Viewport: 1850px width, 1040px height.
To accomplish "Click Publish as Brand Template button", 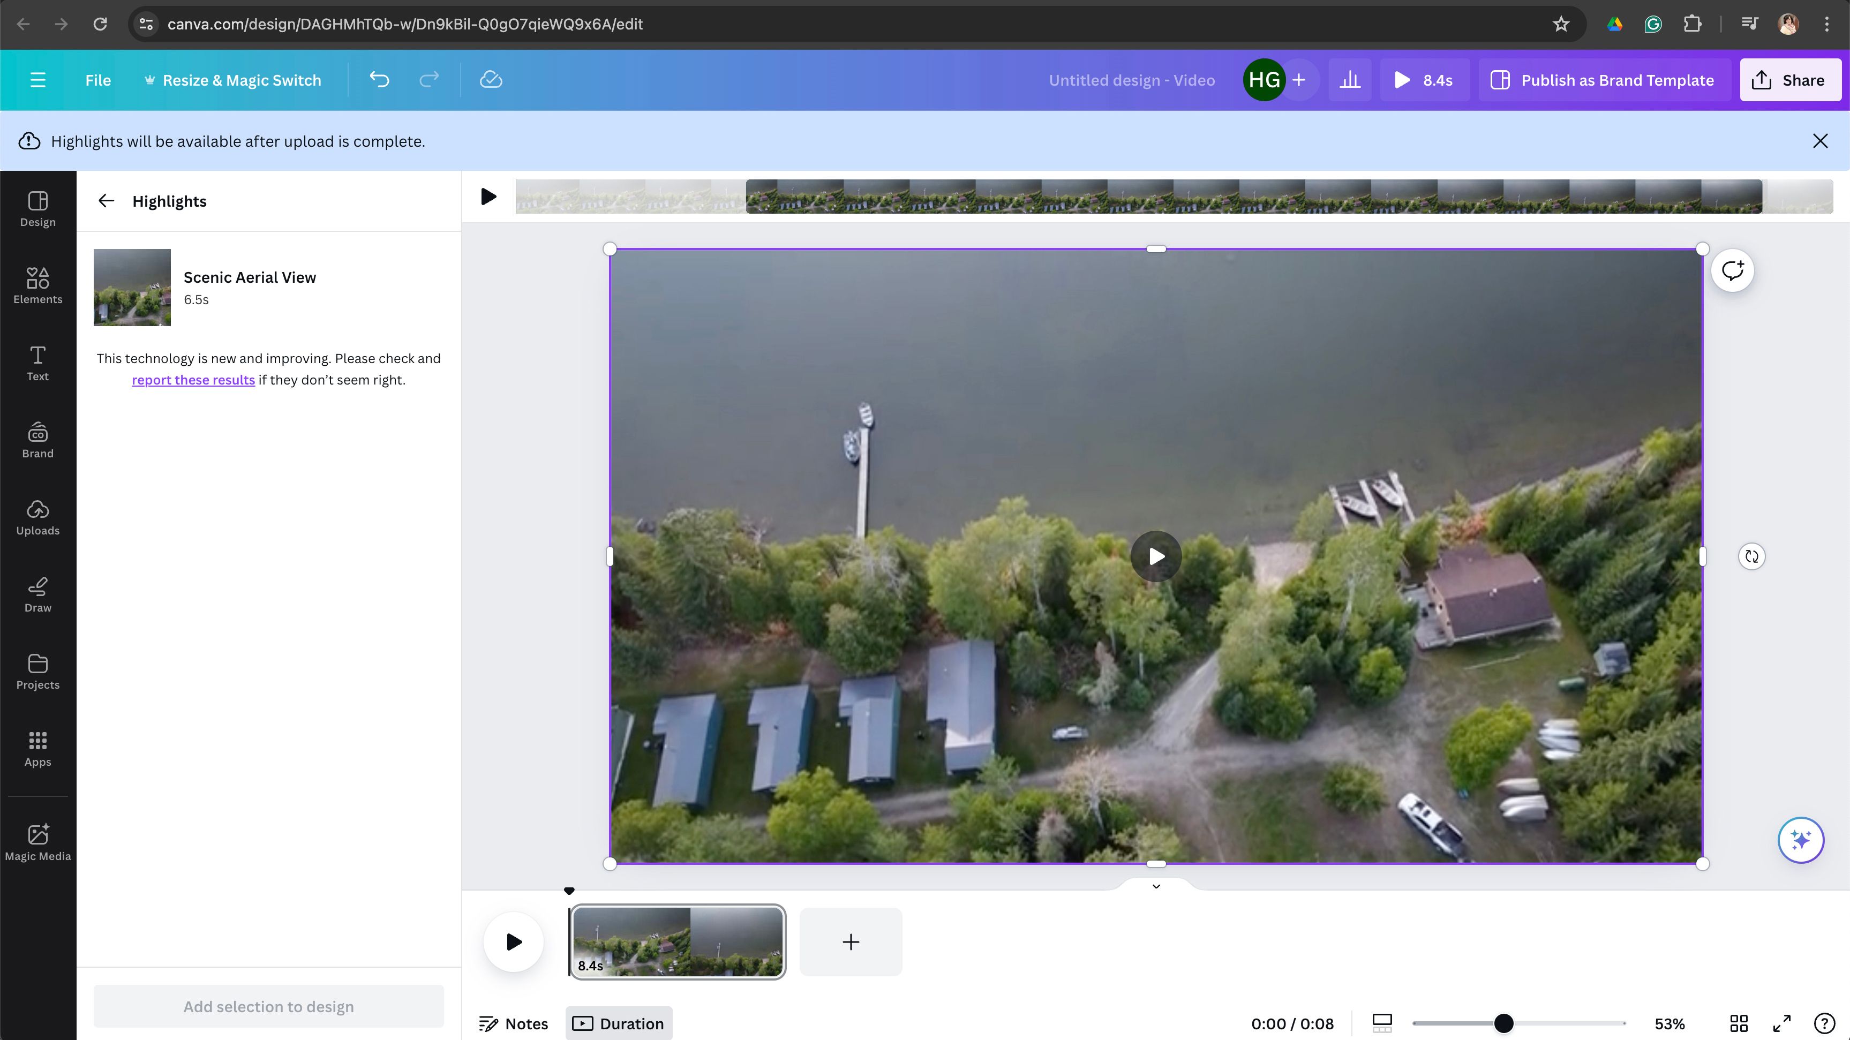I will [x=1604, y=80].
